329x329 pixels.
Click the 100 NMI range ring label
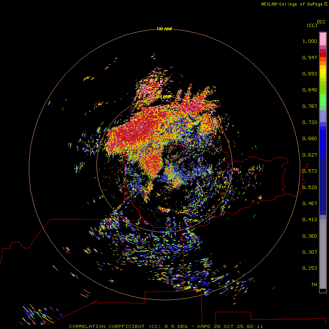[x=164, y=29]
